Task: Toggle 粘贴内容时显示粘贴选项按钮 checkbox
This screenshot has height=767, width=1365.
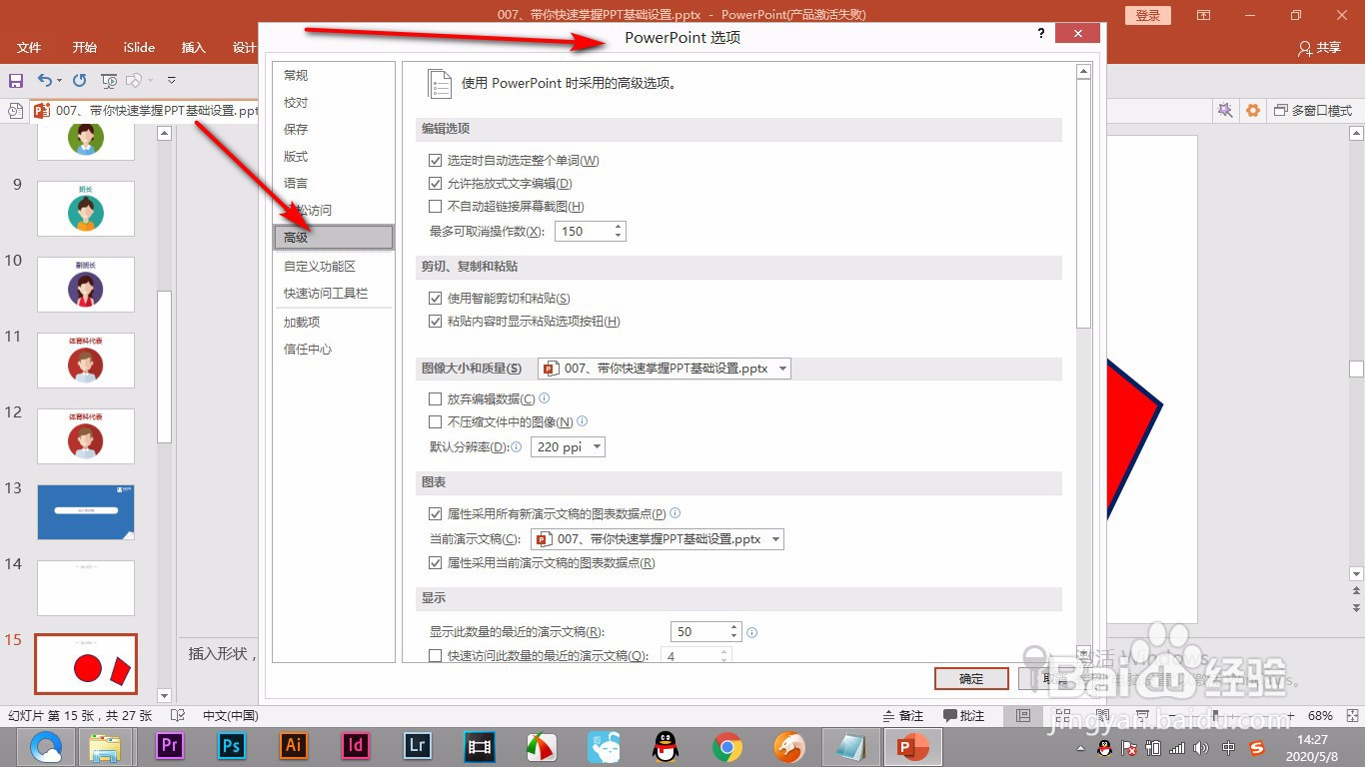Action: [435, 321]
